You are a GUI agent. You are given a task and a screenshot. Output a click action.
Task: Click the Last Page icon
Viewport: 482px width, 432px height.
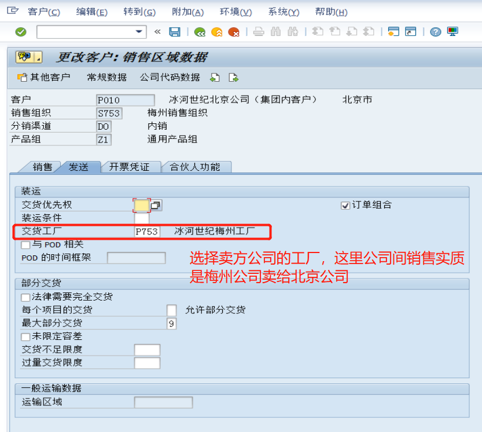tap(369, 31)
